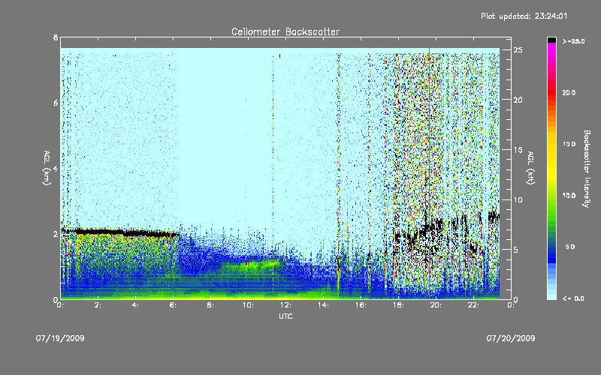
Task: Click the end date 07/20/2009
Action: click(x=511, y=338)
